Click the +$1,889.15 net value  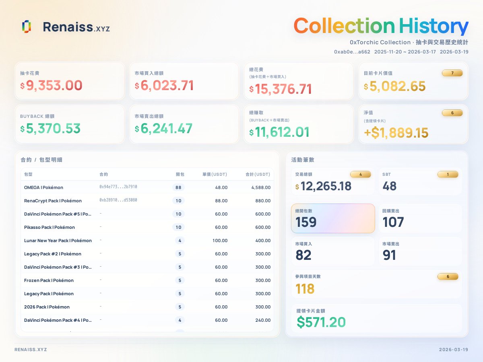[x=396, y=132]
